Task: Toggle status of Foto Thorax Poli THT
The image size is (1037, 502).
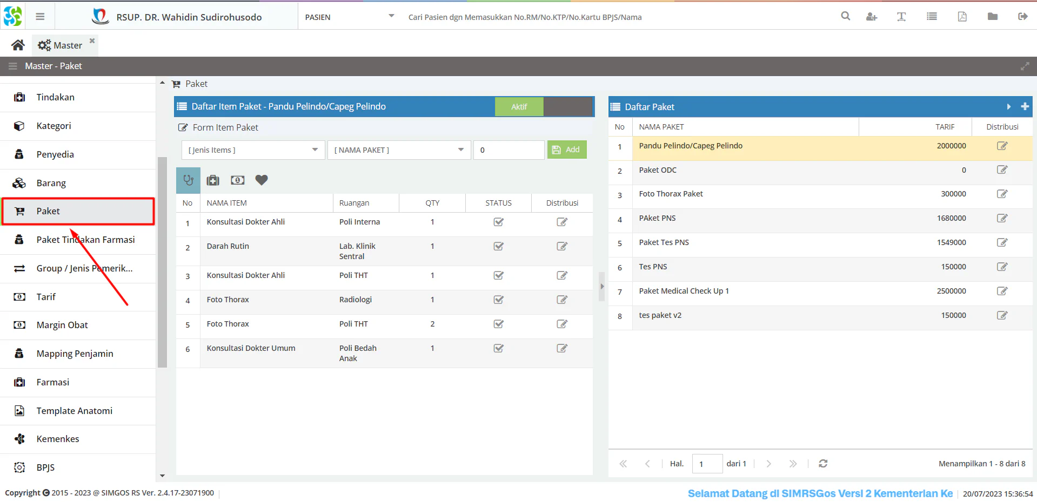Action: click(x=499, y=324)
